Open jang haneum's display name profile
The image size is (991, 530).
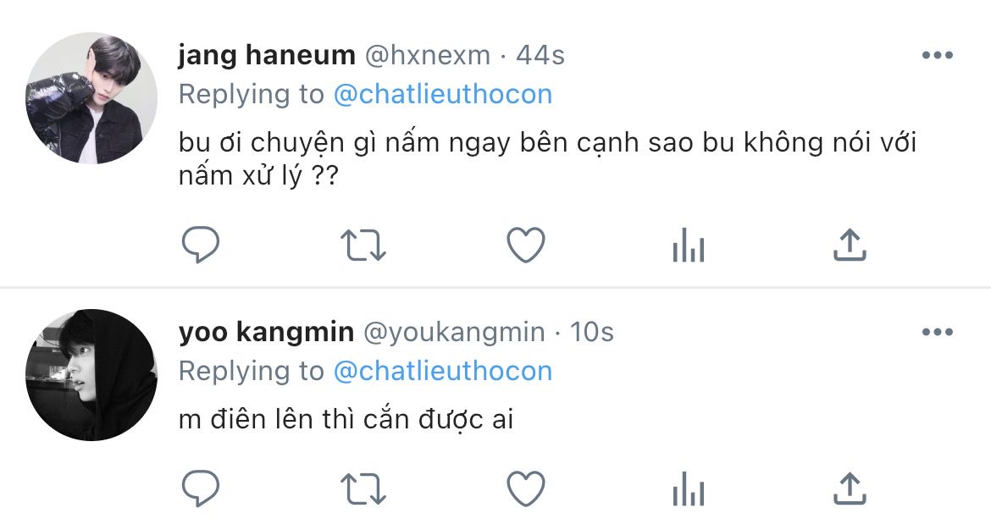(x=267, y=56)
